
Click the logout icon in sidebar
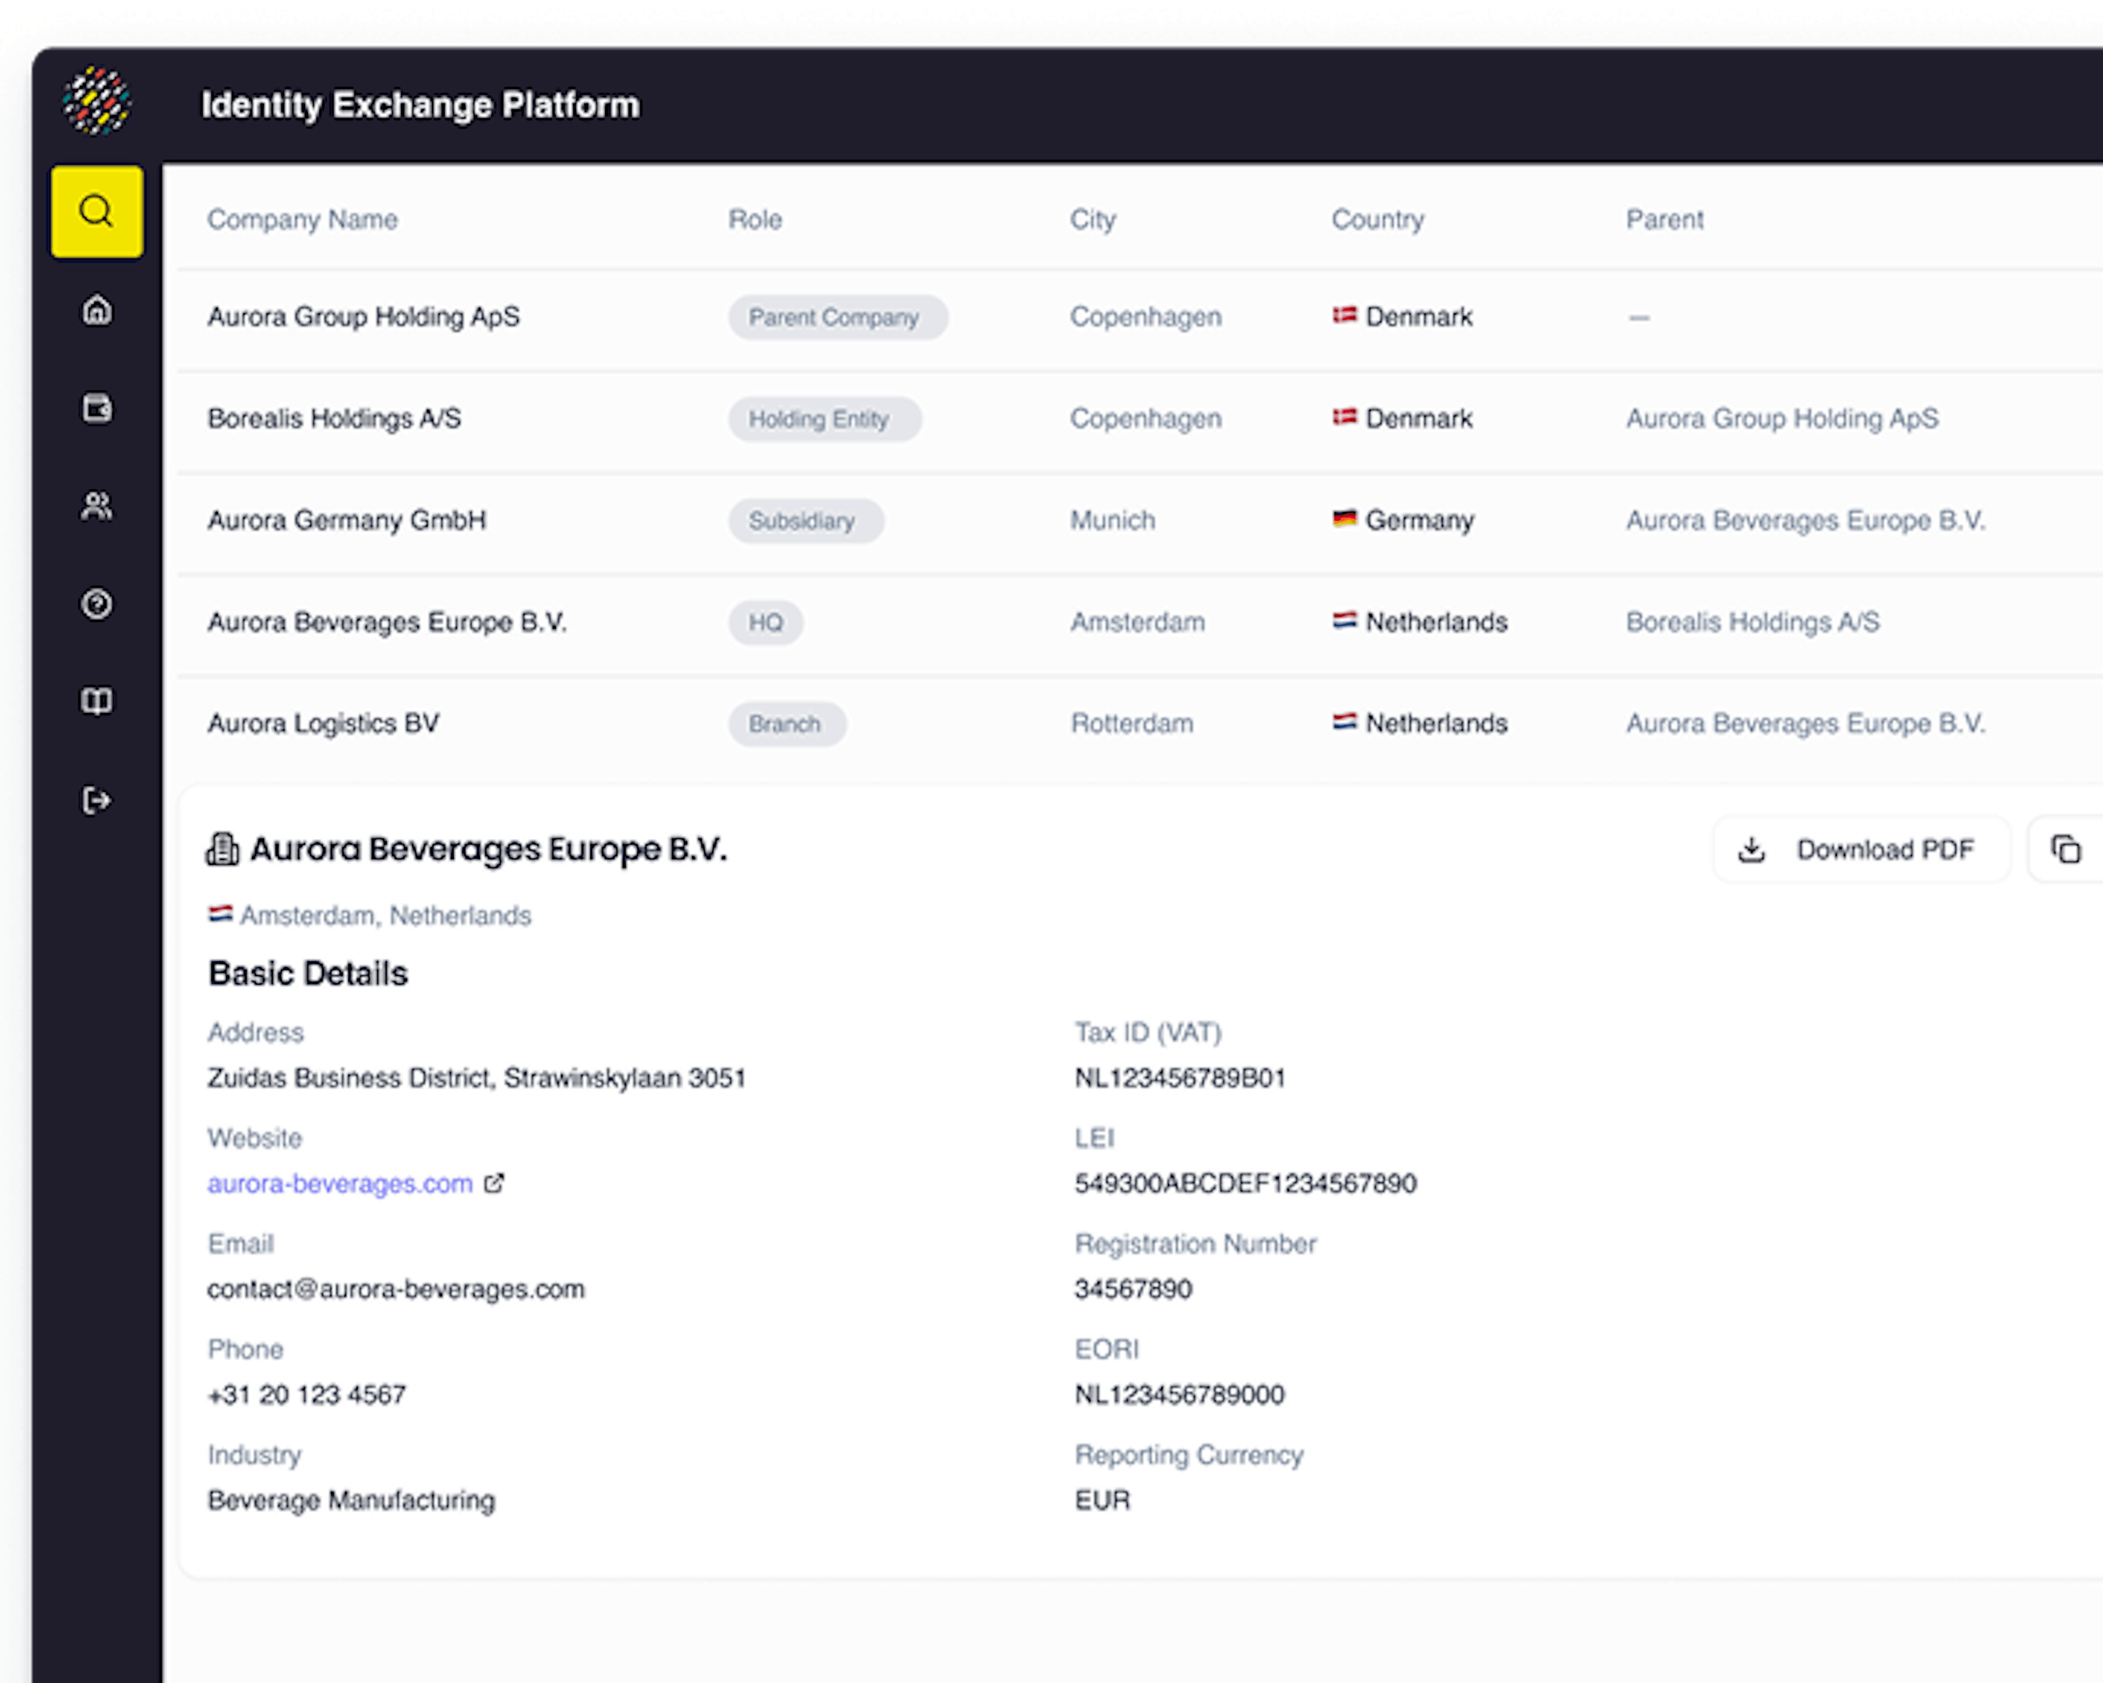tap(96, 800)
